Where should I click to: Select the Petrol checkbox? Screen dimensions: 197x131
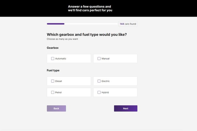(x=53, y=93)
